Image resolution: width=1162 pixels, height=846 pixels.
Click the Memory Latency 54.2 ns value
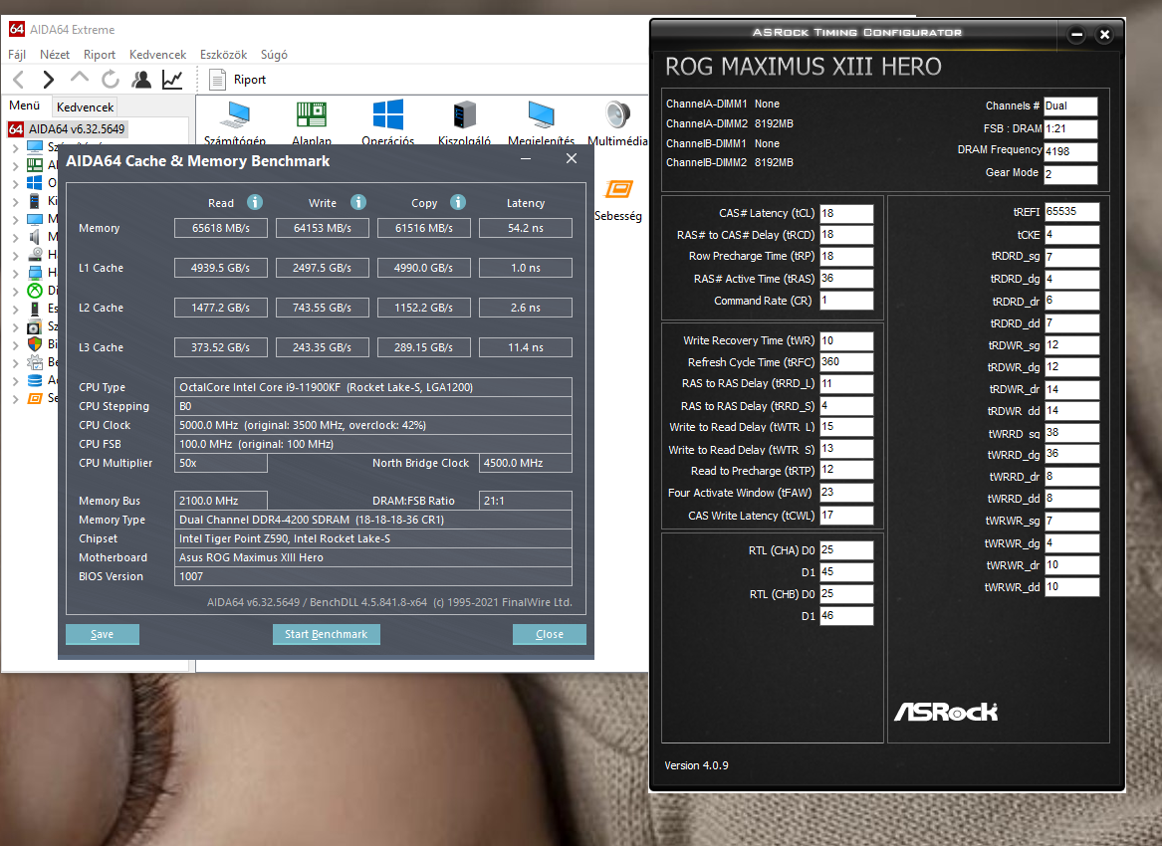pyautogui.click(x=526, y=228)
